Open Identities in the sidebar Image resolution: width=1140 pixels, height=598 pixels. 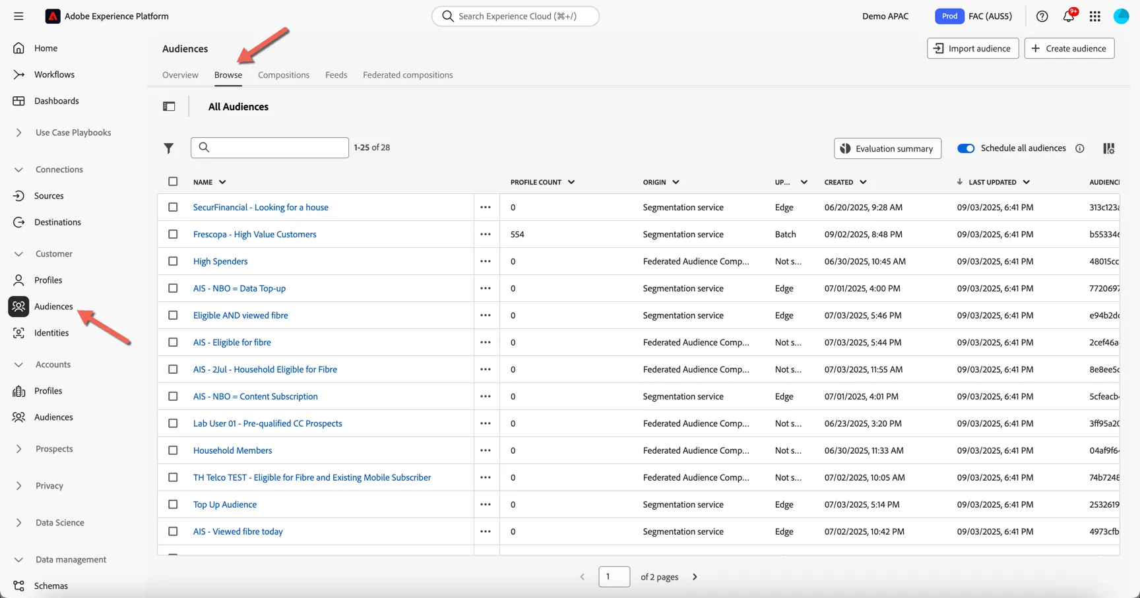(x=51, y=333)
